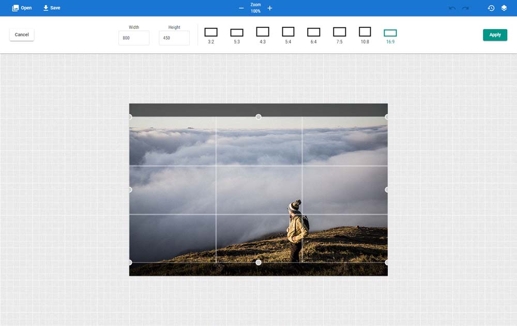Apply the crop

click(x=495, y=35)
